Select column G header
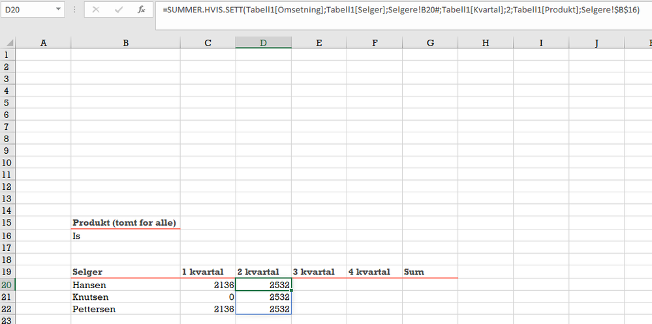The height and width of the screenshot is (324, 652). click(x=430, y=43)
